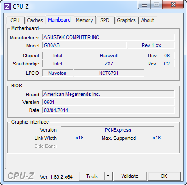Open the About tab

point(148,20)
